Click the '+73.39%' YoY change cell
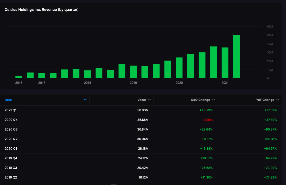 [270, 177]
